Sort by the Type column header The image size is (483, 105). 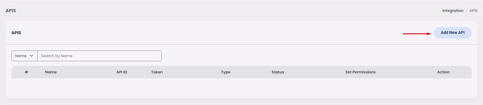[x=226, y=72]
